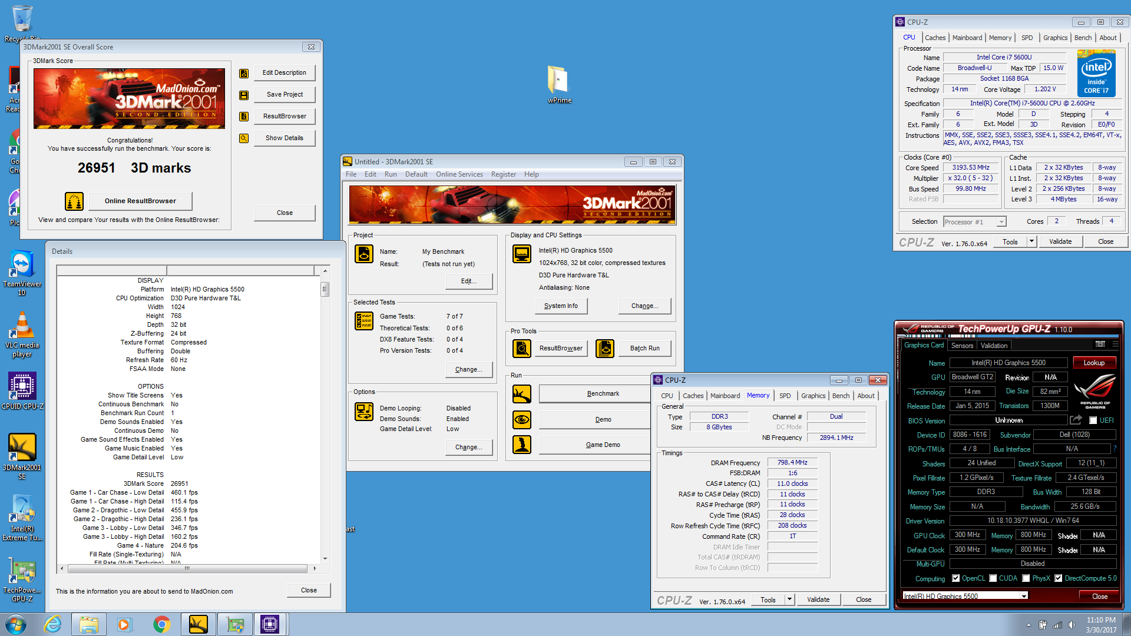Open the 3DMark2001 SE desktop shortcut
This screenshot has height=636, width=1131.
tap(22, 456)
